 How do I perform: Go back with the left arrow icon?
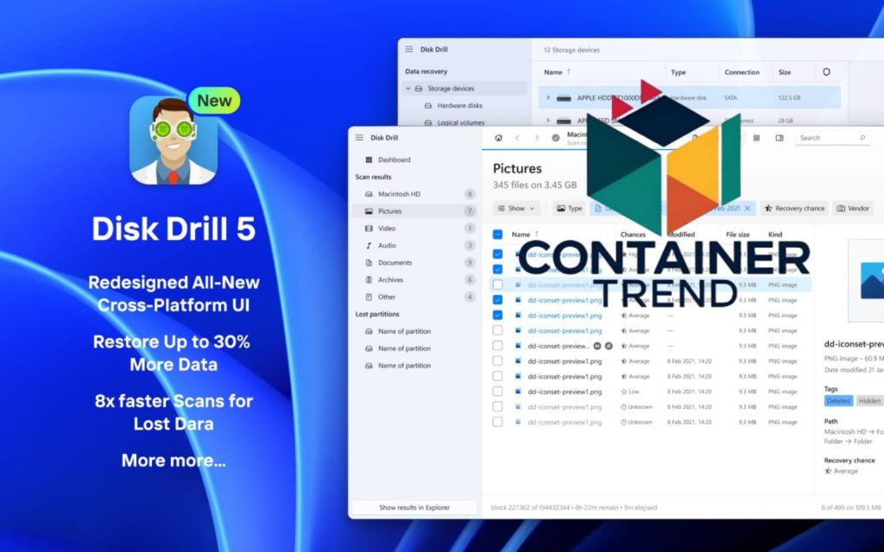point(518,137)
